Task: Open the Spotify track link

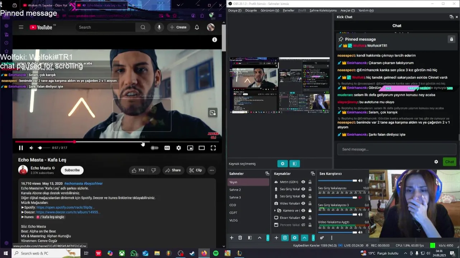Action: (x=65, y=207)
